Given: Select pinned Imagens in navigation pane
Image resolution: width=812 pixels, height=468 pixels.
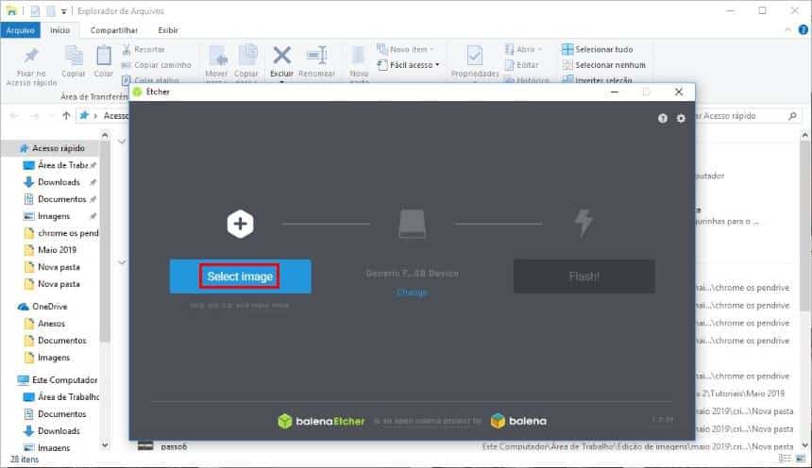Looking at the screenshot, I should (59, 216).
